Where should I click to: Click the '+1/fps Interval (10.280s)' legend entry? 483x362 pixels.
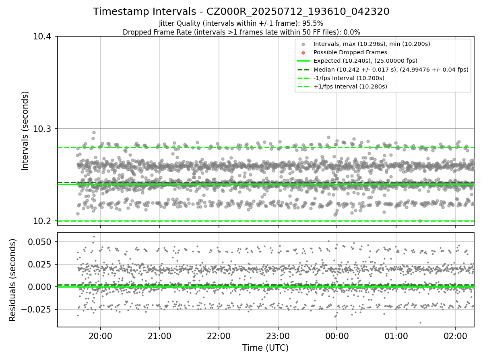pos(350,86)
